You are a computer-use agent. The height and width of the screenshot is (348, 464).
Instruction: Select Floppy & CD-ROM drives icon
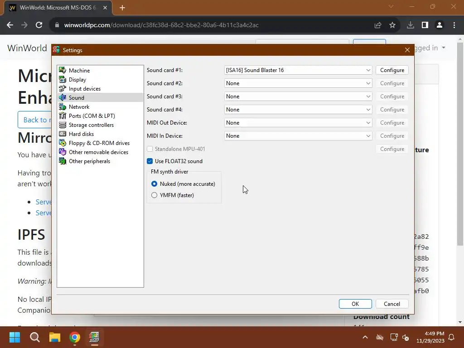coord(63,143)
